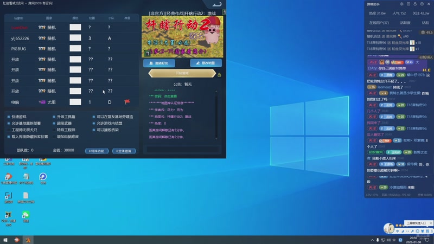Click the +全体邀请 button
This screenshot has width=434, height=244.
pos(124,151)
